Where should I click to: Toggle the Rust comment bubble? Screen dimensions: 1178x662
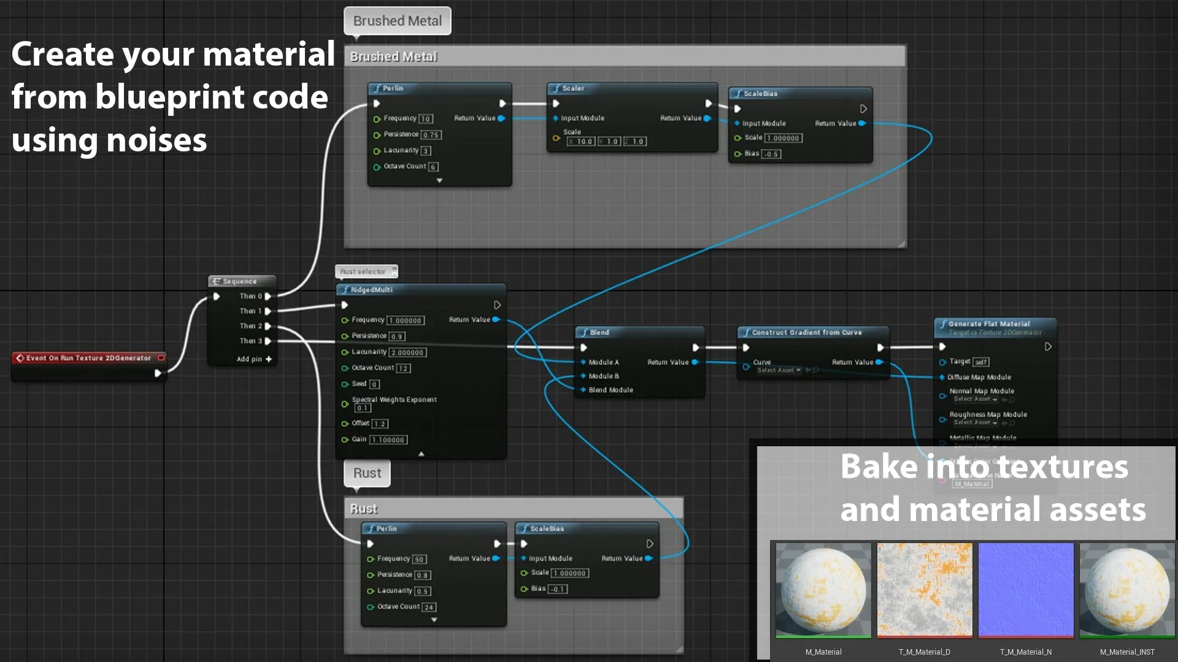coord(367,473)
